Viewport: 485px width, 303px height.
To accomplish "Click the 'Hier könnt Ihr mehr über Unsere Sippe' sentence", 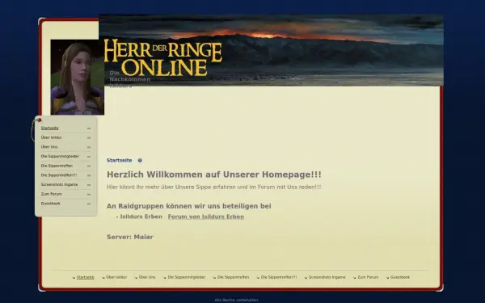I will click(x=214, y=187).
